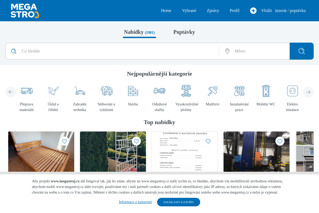Open the scaffolding by hedge thumbnail
The height and width of the screenshot is (213, 319).
click(x=113, y=152)
